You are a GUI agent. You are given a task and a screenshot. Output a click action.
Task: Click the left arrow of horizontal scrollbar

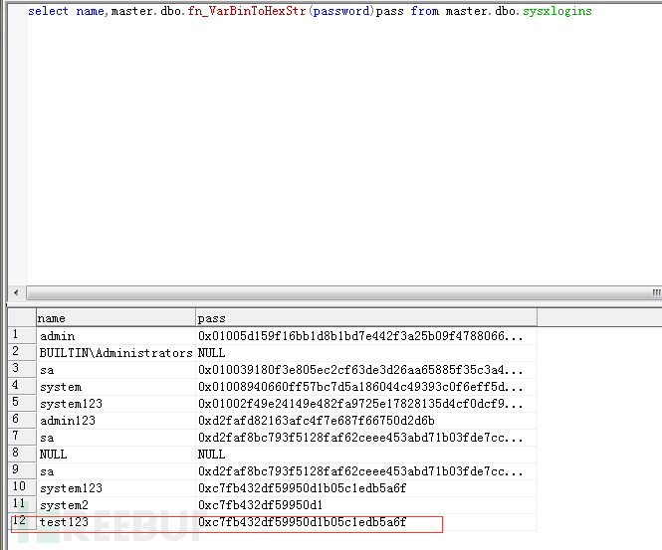coord(14,292)
